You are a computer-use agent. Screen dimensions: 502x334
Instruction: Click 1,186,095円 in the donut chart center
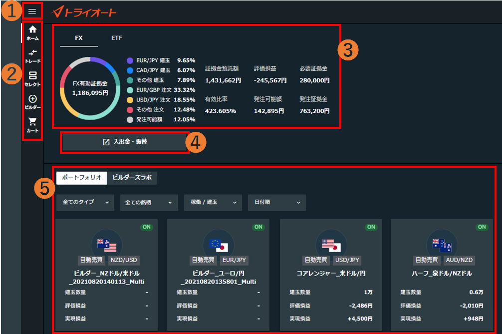click(90, 93)
